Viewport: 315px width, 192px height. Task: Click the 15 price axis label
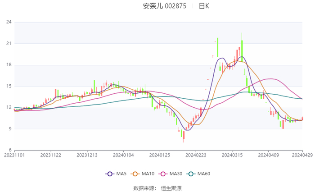tap(9, 86)
